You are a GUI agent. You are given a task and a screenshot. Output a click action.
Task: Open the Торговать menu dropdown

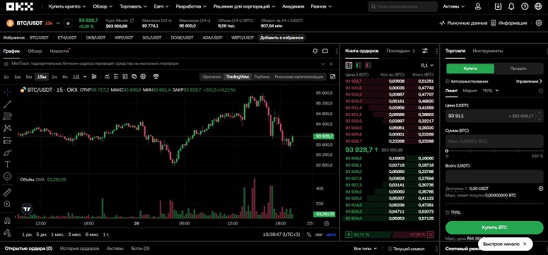(x=132, y=6)
